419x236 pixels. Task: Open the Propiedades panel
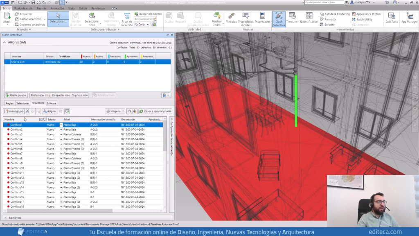(262, 18)
